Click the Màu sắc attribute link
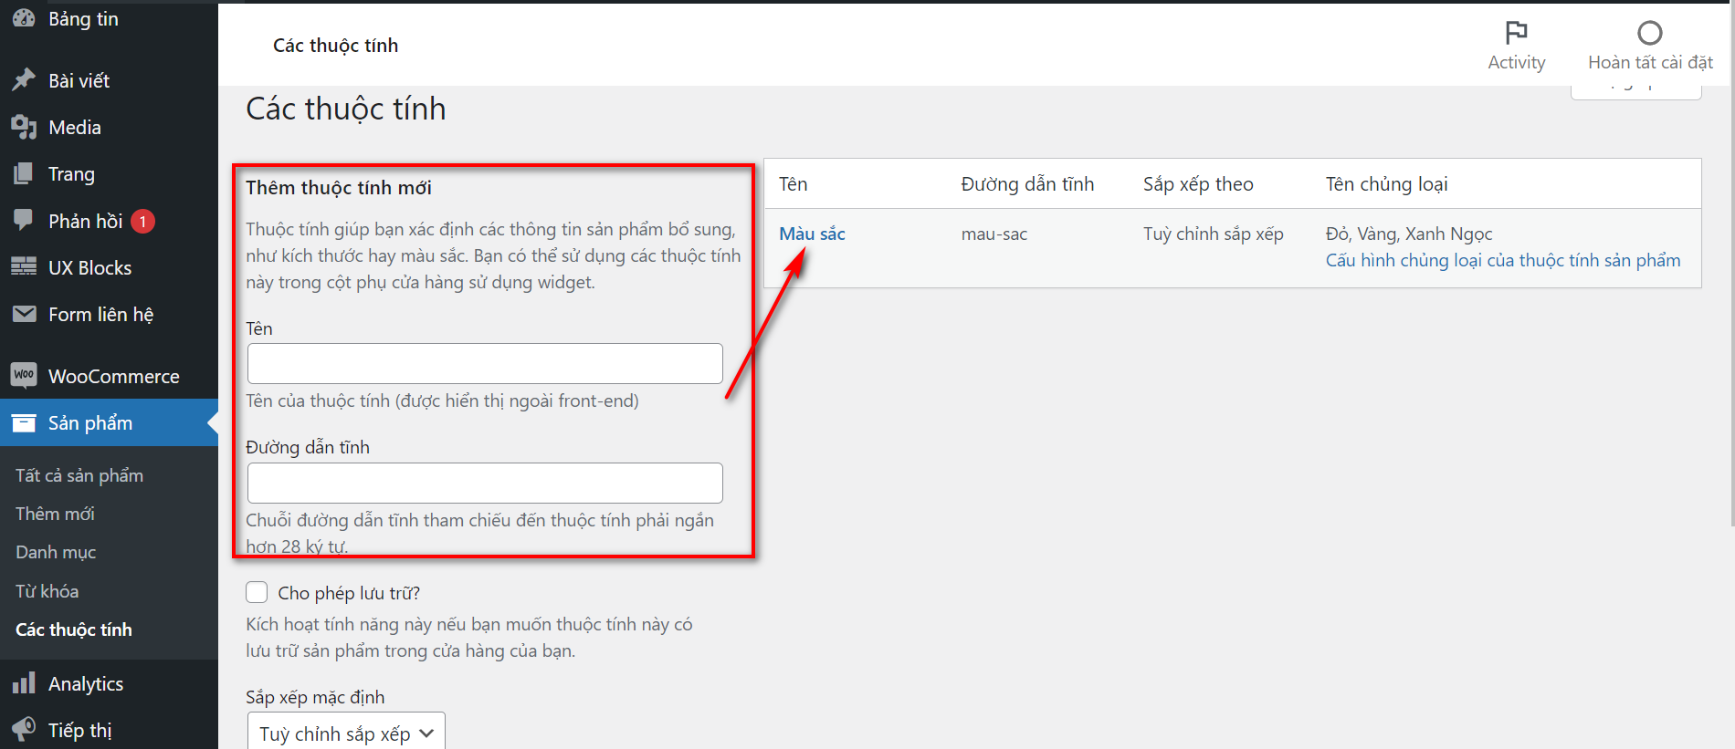This screenshot has height=749, width=1735. [812, 234]
